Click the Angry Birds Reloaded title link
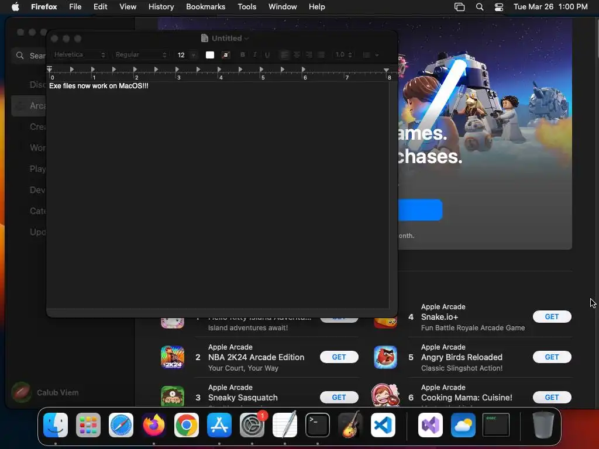 coord(462,357)
